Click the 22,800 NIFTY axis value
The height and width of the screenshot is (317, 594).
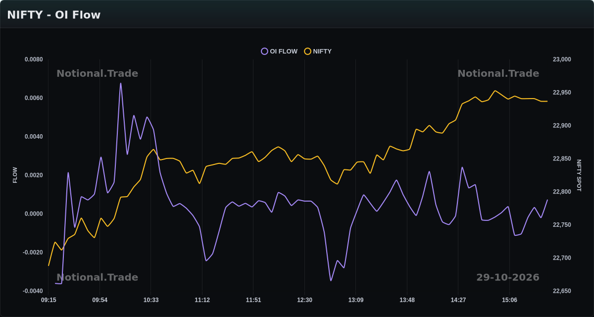coord(562,192)
